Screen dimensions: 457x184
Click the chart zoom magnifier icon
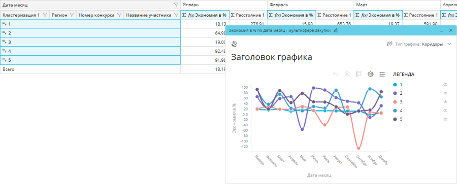(x=347, y=74)
